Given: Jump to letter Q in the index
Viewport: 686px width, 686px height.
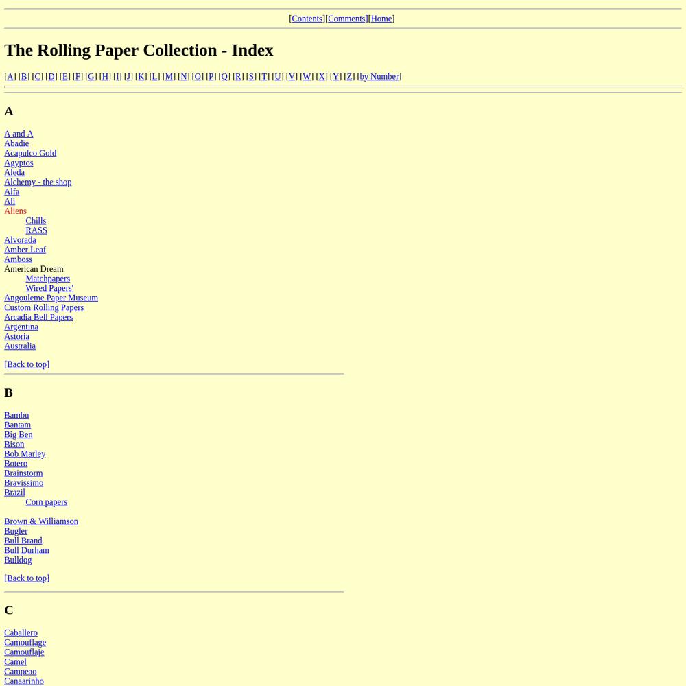Looking at the screenshot, I should pos(224,77).
